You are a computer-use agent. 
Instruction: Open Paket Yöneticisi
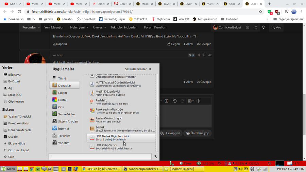16,123
